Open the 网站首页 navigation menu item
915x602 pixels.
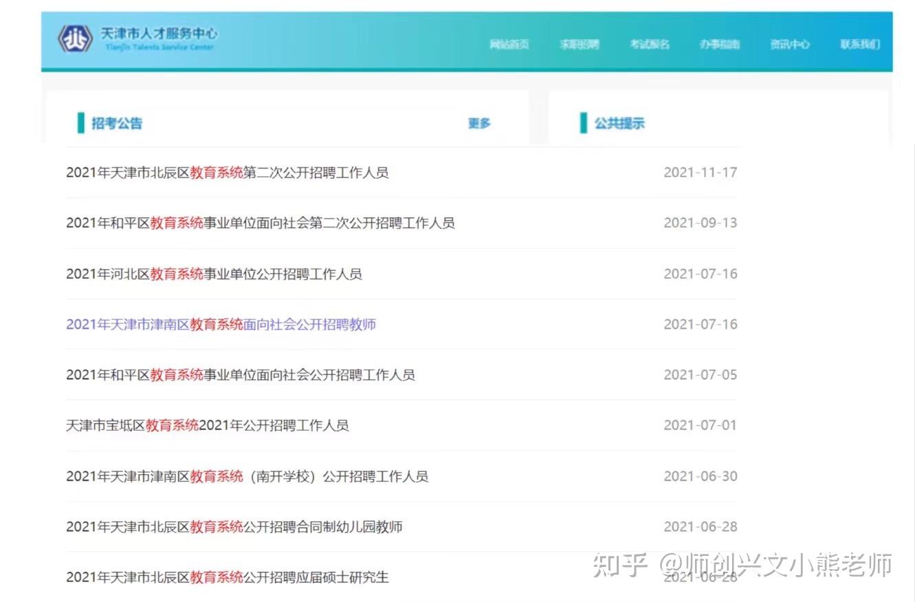pos(509,44)
